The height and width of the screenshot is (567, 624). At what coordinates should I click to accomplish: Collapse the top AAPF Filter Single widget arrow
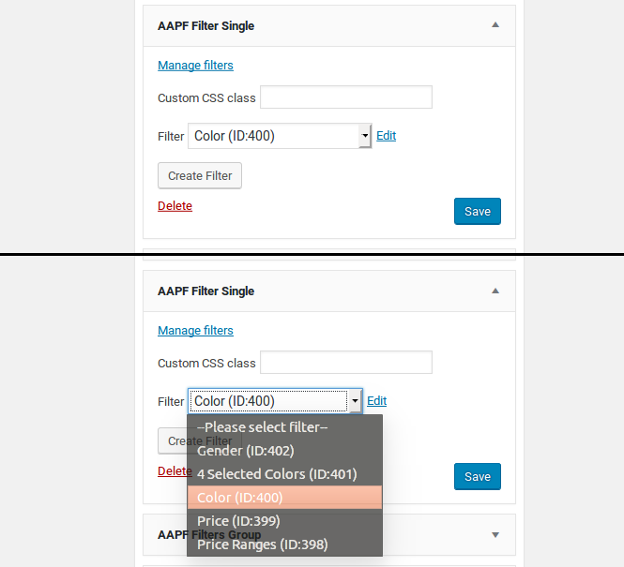[x=495, y=25]
